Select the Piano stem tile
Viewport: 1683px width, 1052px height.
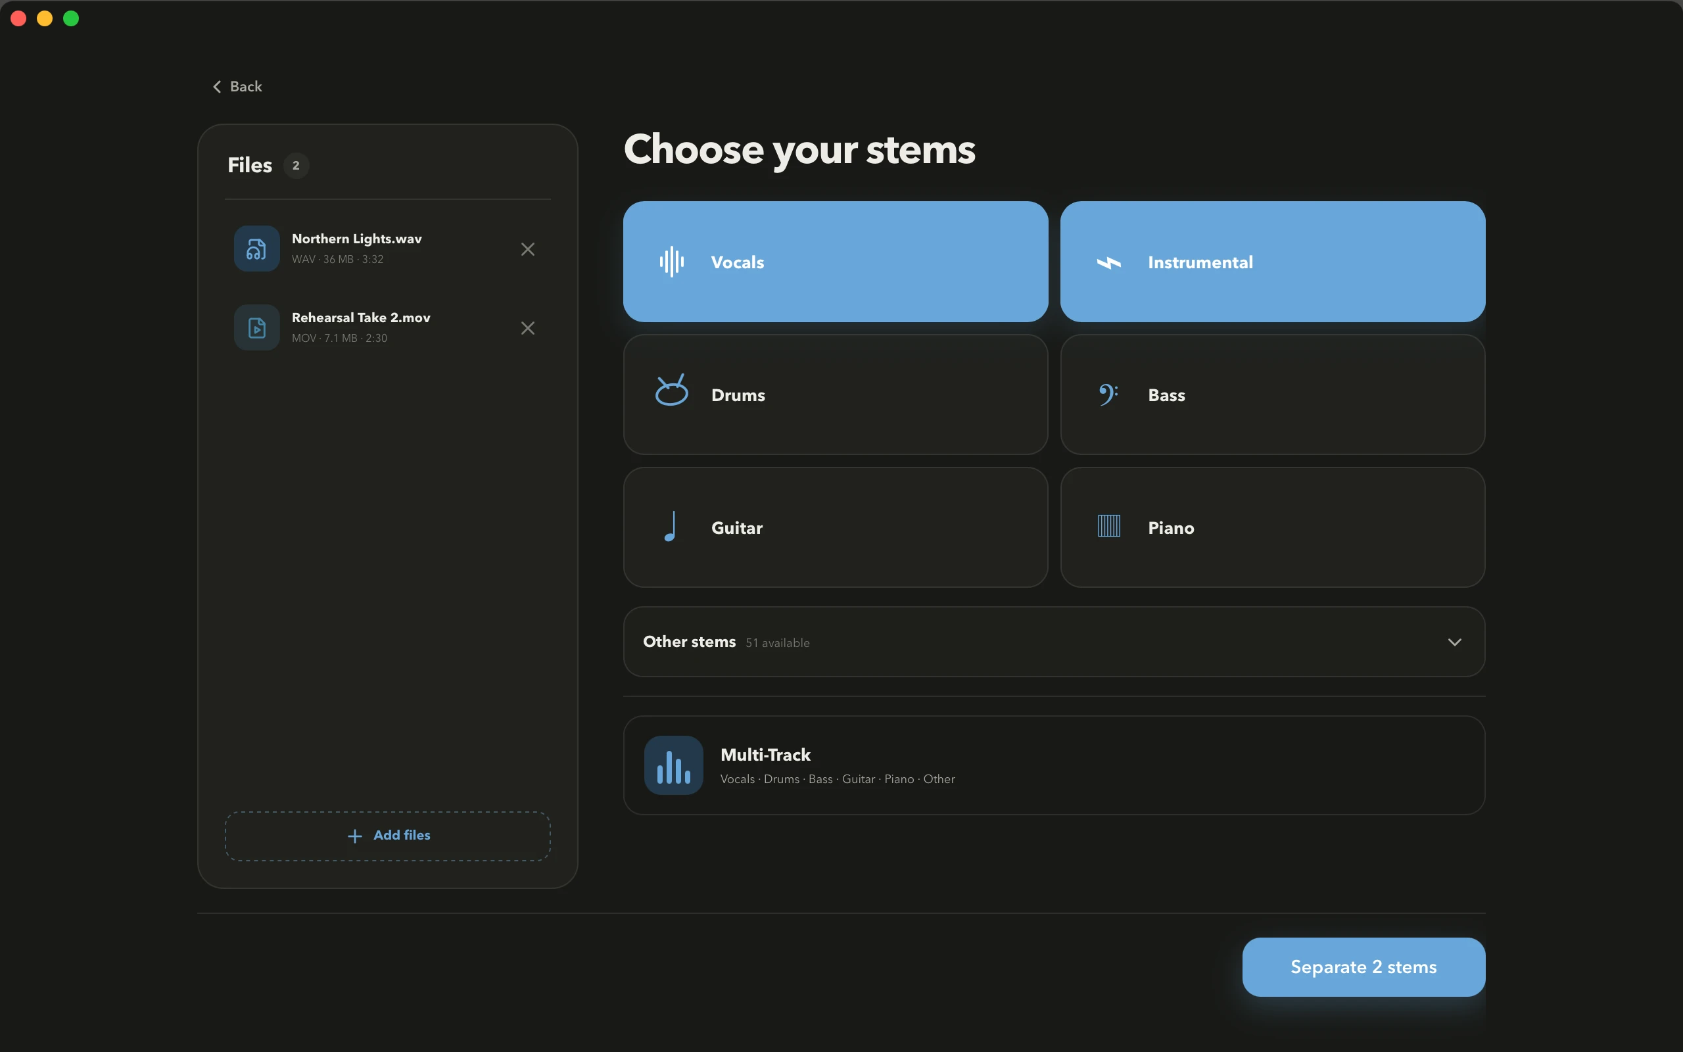coord(1272,527)
